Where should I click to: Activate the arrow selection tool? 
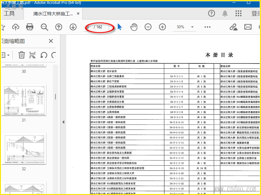tap(119, 27)
